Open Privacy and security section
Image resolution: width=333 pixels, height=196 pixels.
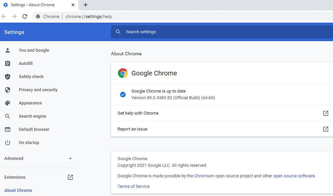(38, 90)
